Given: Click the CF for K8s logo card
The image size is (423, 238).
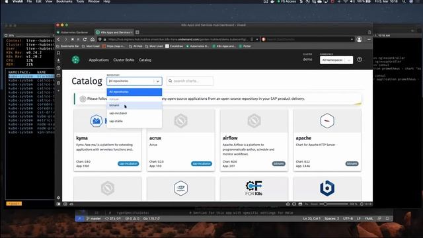Looking at the screenshot, I should tap(254, 188).
